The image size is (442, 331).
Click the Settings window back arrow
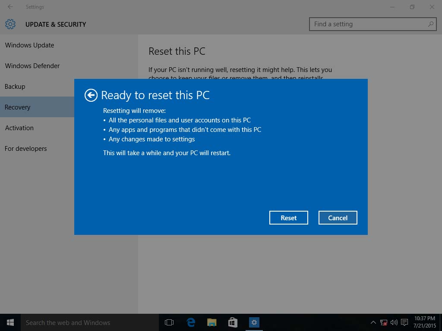[10, 7]
